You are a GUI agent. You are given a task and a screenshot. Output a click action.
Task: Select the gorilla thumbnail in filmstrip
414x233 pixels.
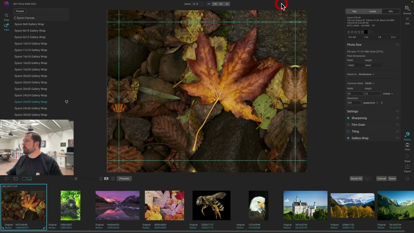pyautogui.click(x=71, y=205)
